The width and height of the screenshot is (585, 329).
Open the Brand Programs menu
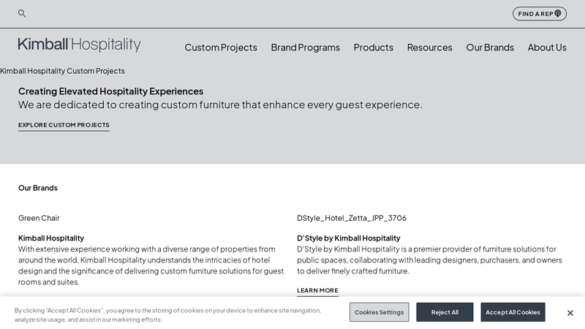306,47
